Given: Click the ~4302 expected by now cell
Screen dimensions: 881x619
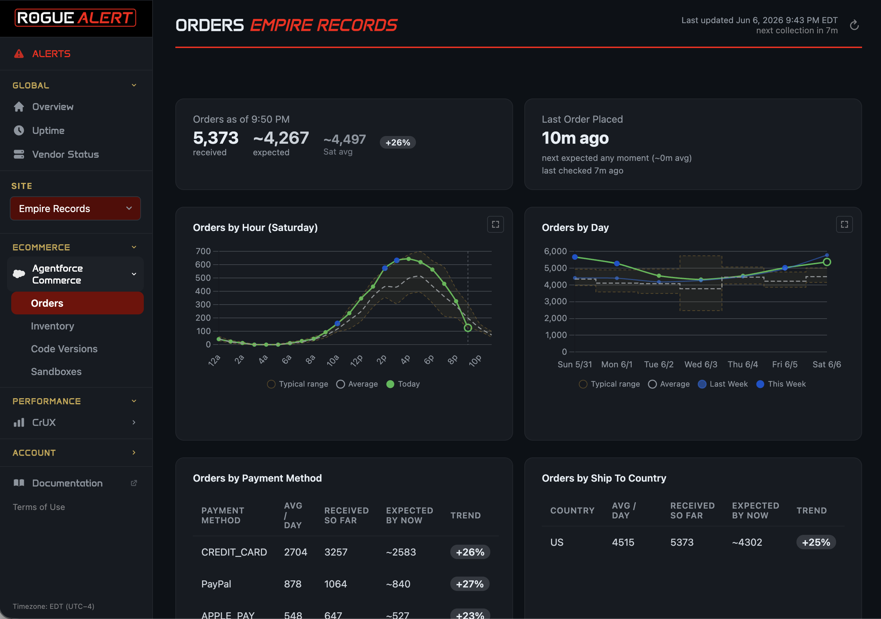Looking at the screenshot, I should (747, 542).
